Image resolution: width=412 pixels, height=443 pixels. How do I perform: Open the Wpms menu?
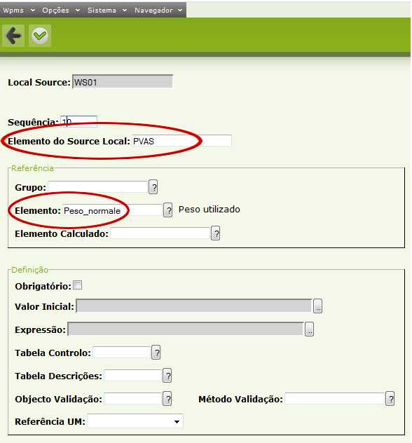pyautogui.click(x=19, y=11)
